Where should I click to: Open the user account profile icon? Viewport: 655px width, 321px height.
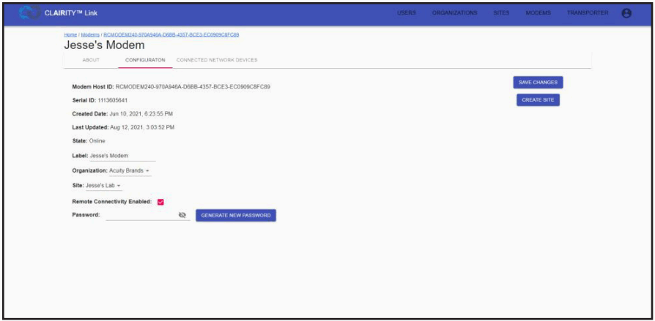[626, 13]
